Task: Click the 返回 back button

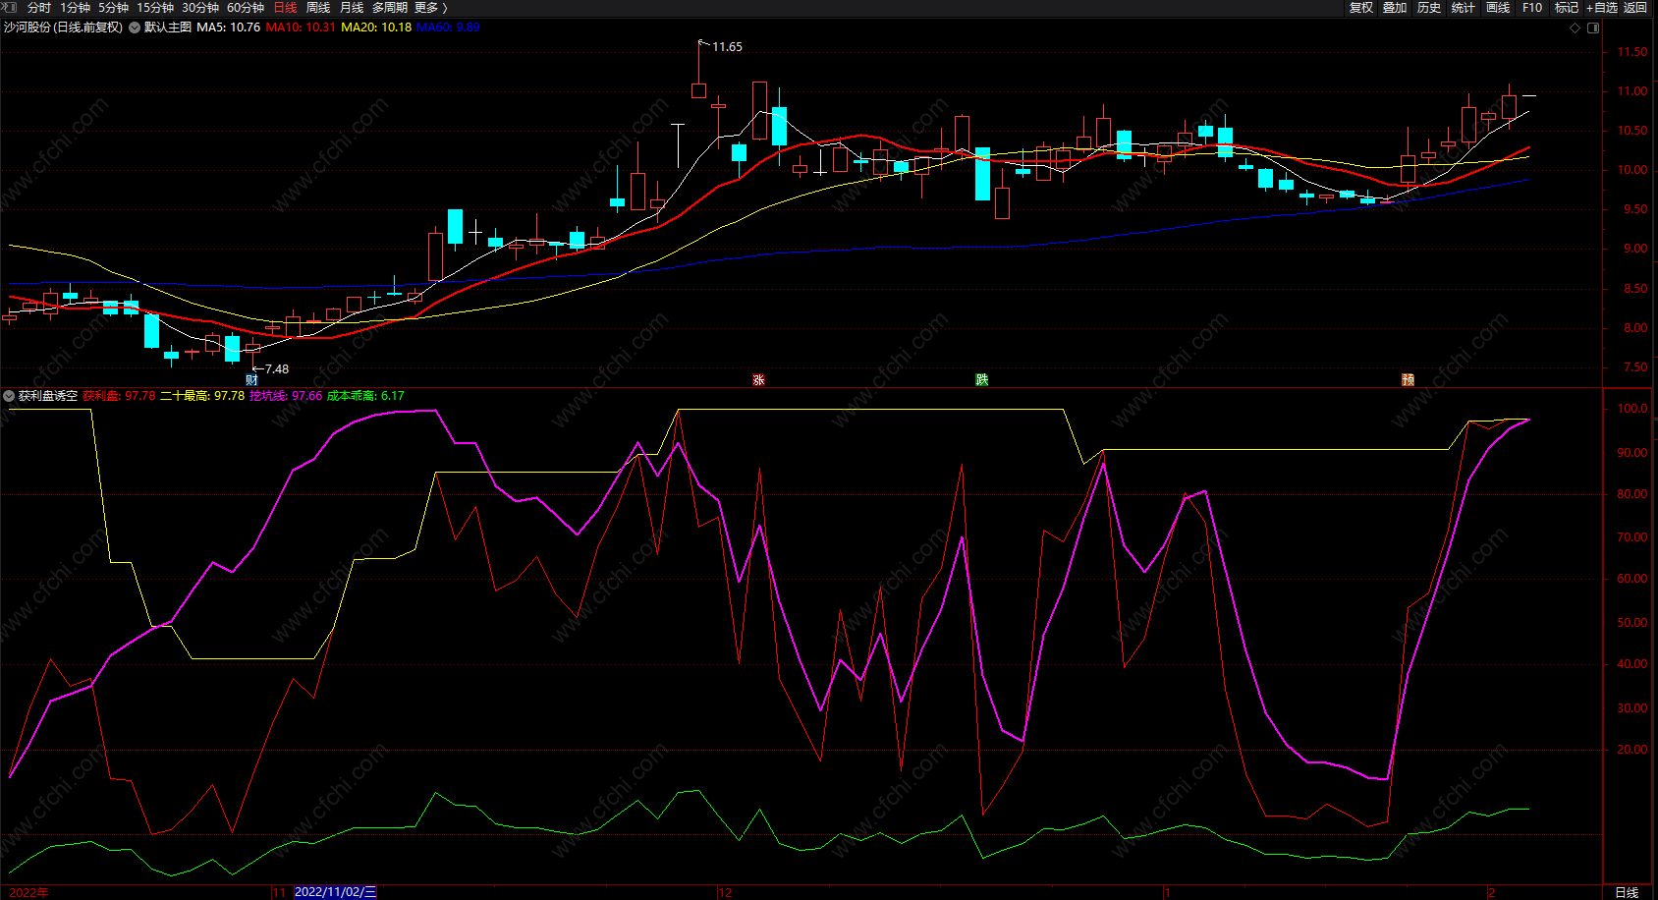Action: (x=1635, y=8)
